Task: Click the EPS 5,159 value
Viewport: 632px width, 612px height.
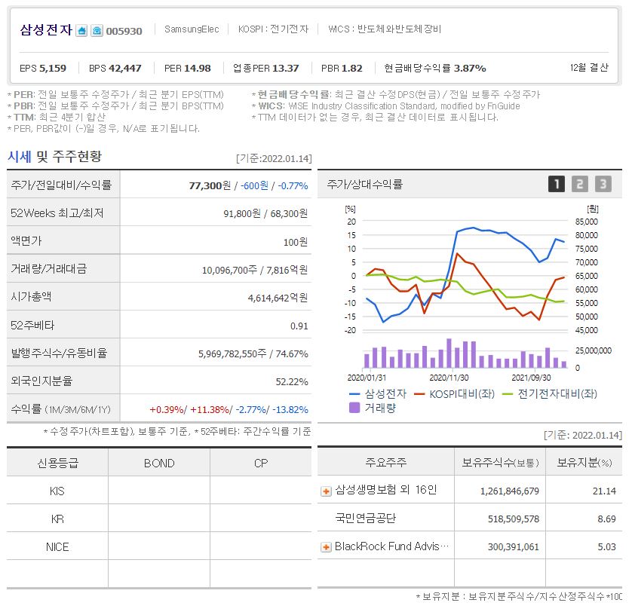Action: [x=43, y=68]
